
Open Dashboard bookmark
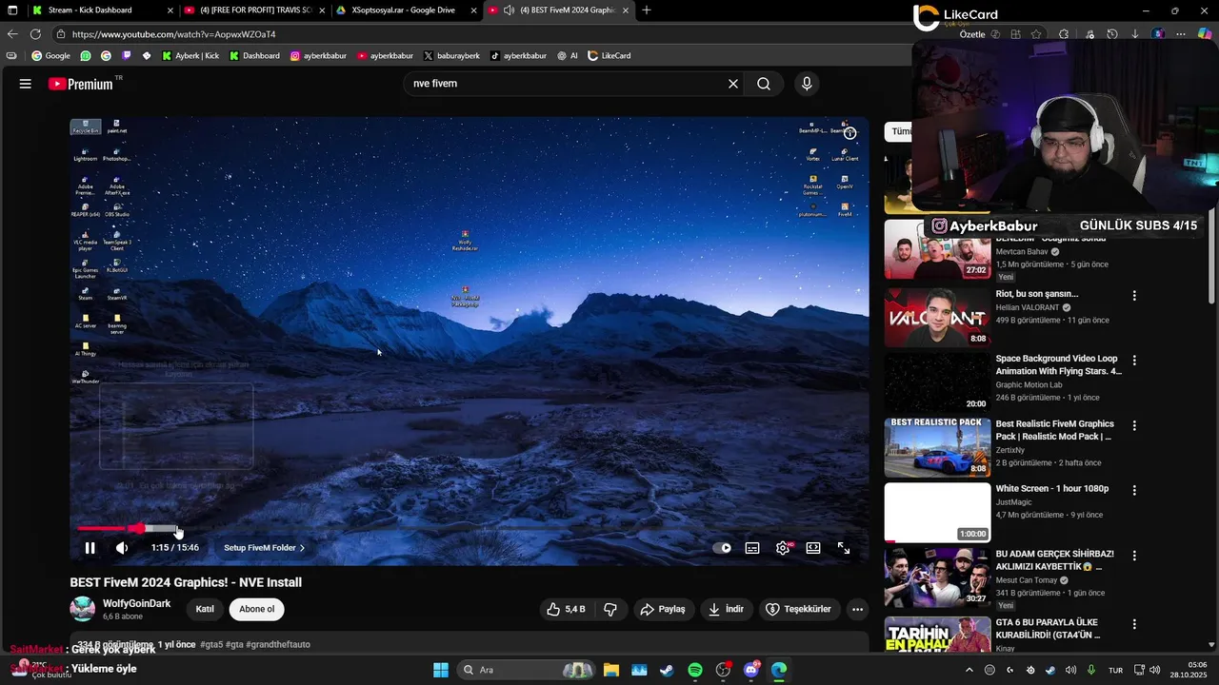[x=254, y=55]
